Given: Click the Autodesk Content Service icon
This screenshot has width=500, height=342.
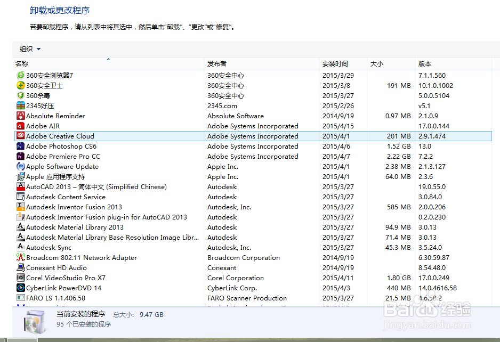Looking at the screenshot, I should 20,197.
